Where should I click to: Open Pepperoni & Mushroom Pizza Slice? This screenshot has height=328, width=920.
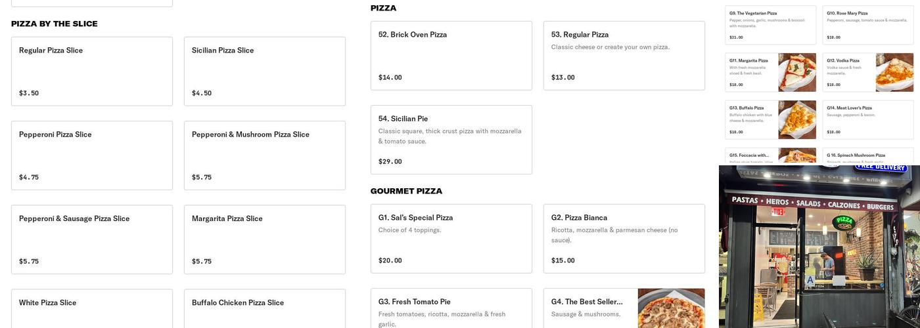[x=264, y=155]
